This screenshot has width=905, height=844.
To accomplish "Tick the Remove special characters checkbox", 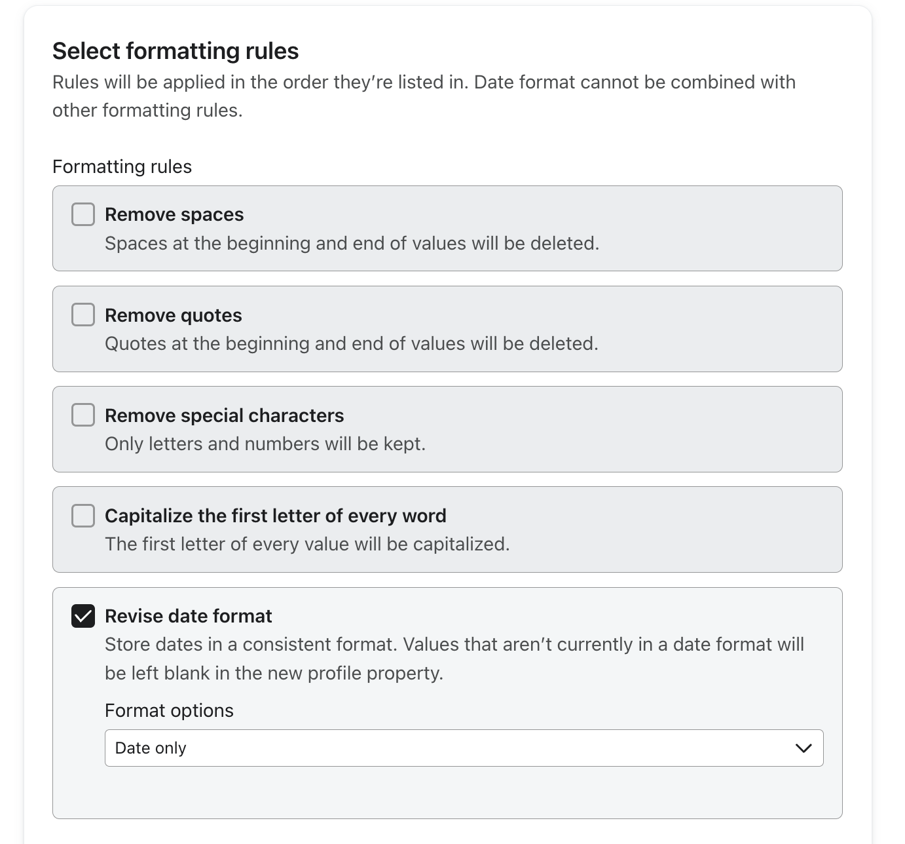I will point(83,415).
